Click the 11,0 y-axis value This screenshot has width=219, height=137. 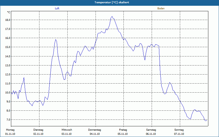tap(8, 84)
